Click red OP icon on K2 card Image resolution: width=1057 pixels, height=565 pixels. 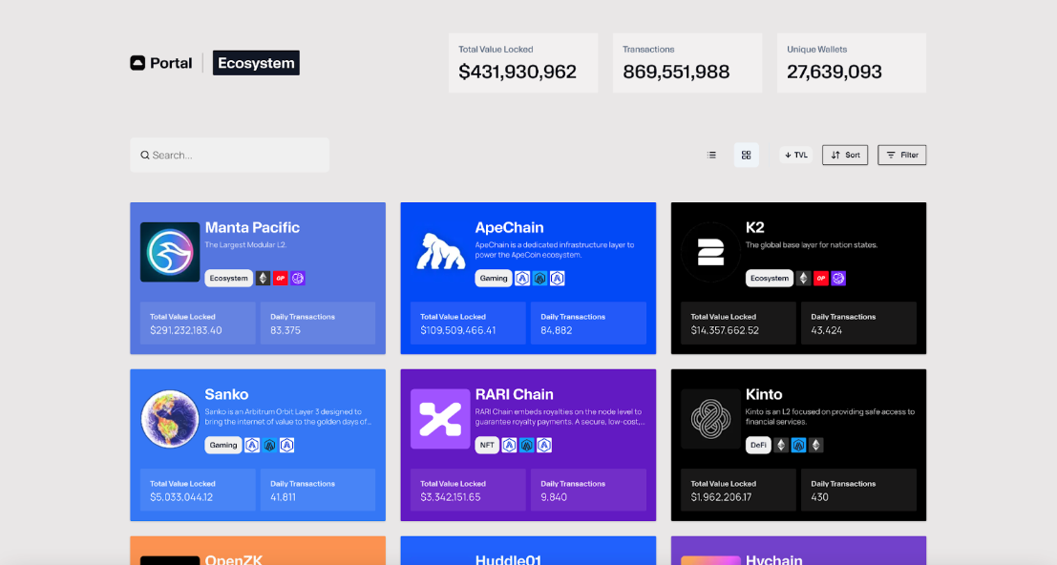coord(821,278)
